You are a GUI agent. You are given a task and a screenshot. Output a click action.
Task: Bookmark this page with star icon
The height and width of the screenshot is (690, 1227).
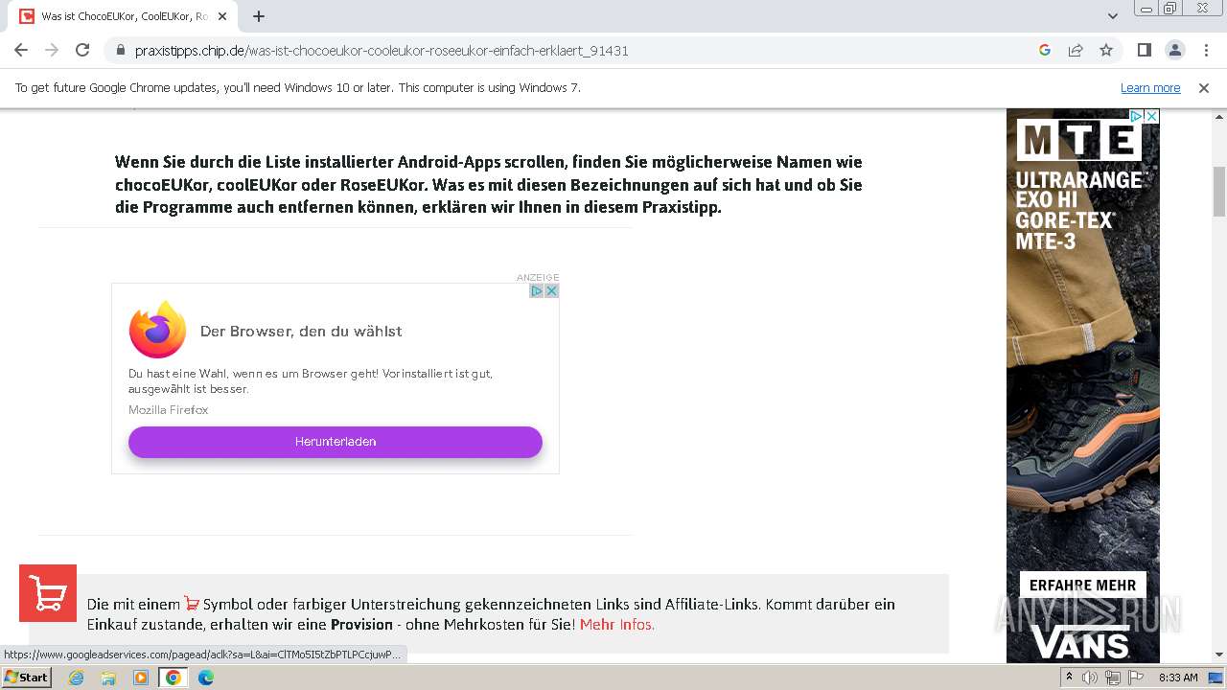[x=1106, y=51]
